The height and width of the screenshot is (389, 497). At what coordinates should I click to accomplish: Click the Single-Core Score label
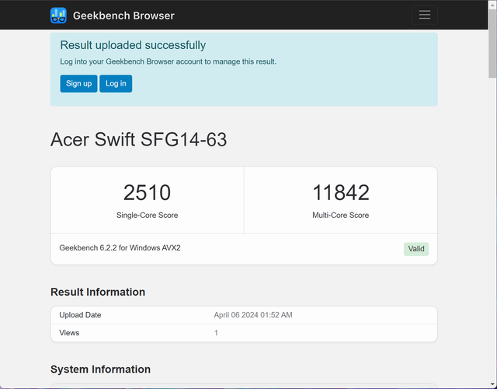(x=147, y=215)
